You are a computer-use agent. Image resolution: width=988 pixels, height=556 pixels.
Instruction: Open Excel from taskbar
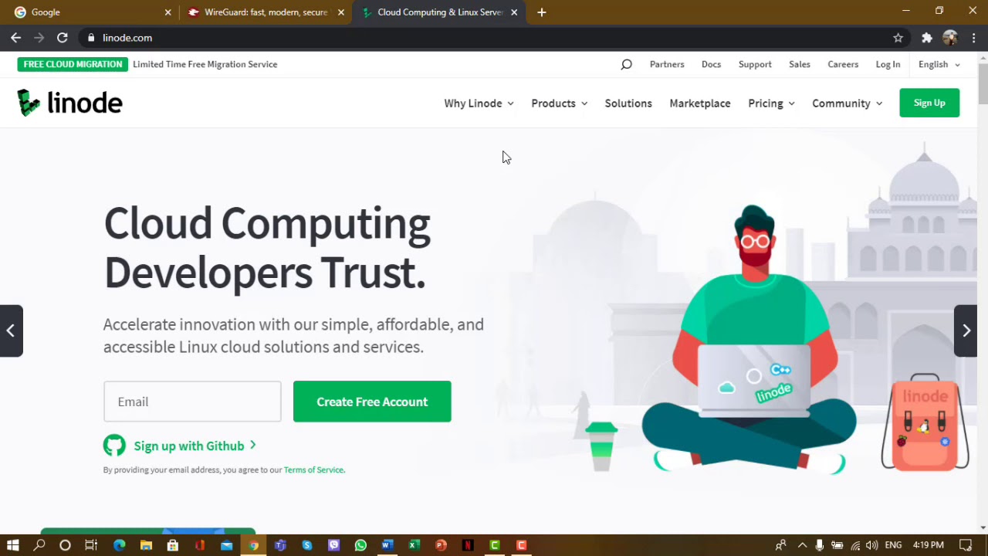pyautogui.click(x=414, y=545)
